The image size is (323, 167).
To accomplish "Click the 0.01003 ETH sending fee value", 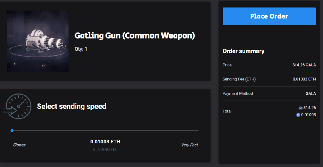I will pos(105,142).
